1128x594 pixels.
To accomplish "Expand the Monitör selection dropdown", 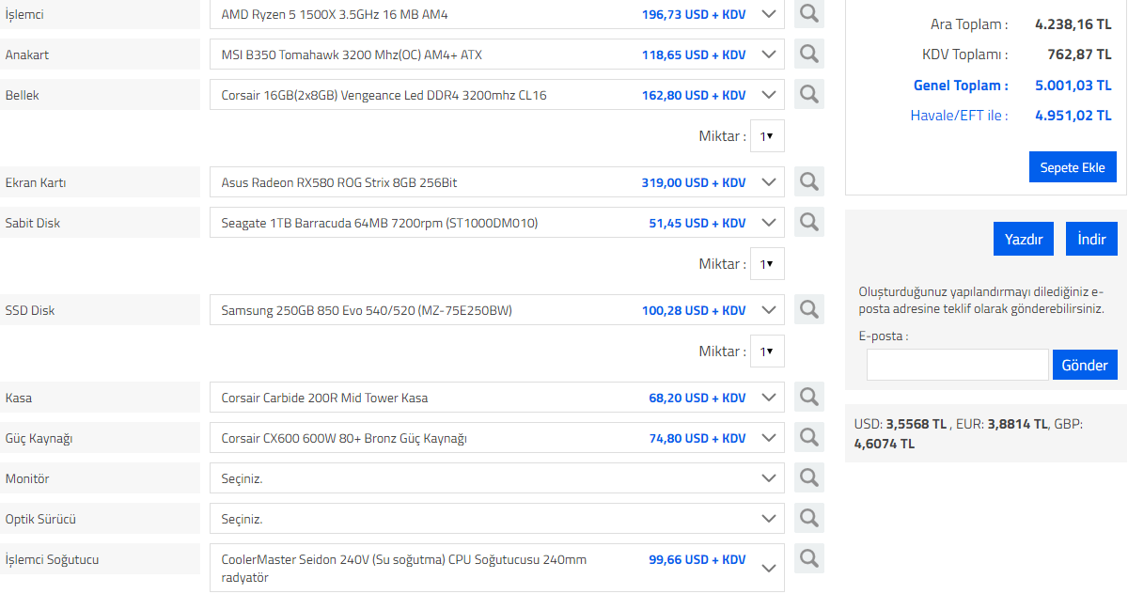I will 496,478.
